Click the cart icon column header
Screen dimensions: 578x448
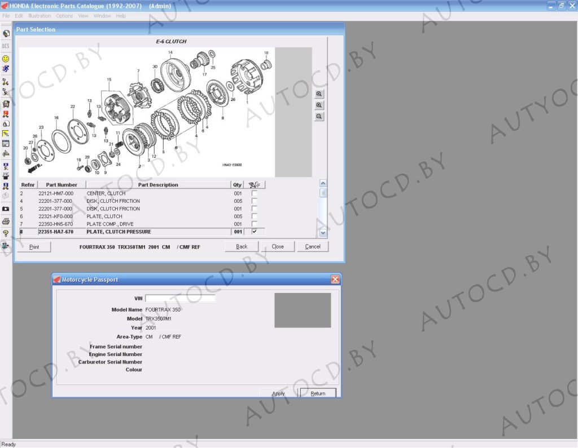point(255,185)
